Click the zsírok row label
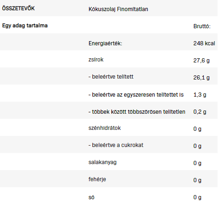The width and height of the screenshot is (218, 202). (x=96, y=60)
